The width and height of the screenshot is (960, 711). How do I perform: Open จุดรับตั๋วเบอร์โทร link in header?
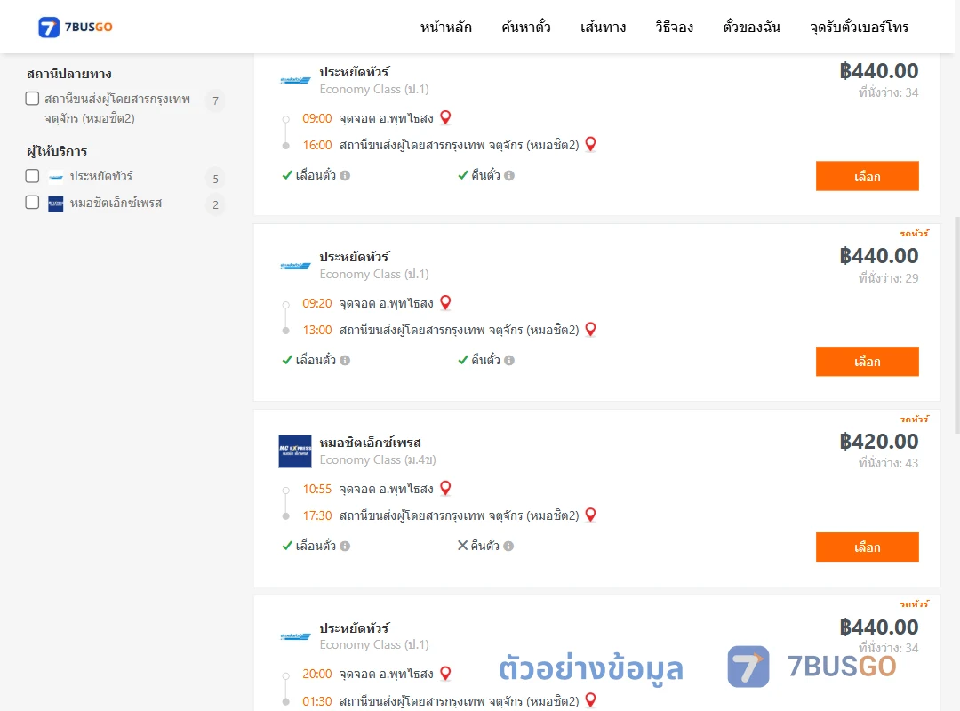[x=859, y=27]
